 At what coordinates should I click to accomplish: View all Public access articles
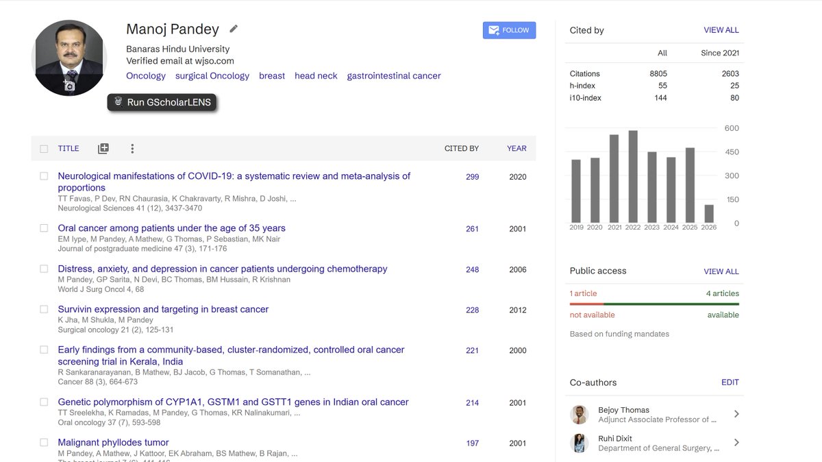click(x=721, y=271)
